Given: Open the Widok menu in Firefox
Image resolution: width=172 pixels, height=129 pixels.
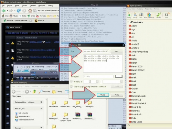Looking at the screenshot, I should pyautogui.click(x=17, y=6).
